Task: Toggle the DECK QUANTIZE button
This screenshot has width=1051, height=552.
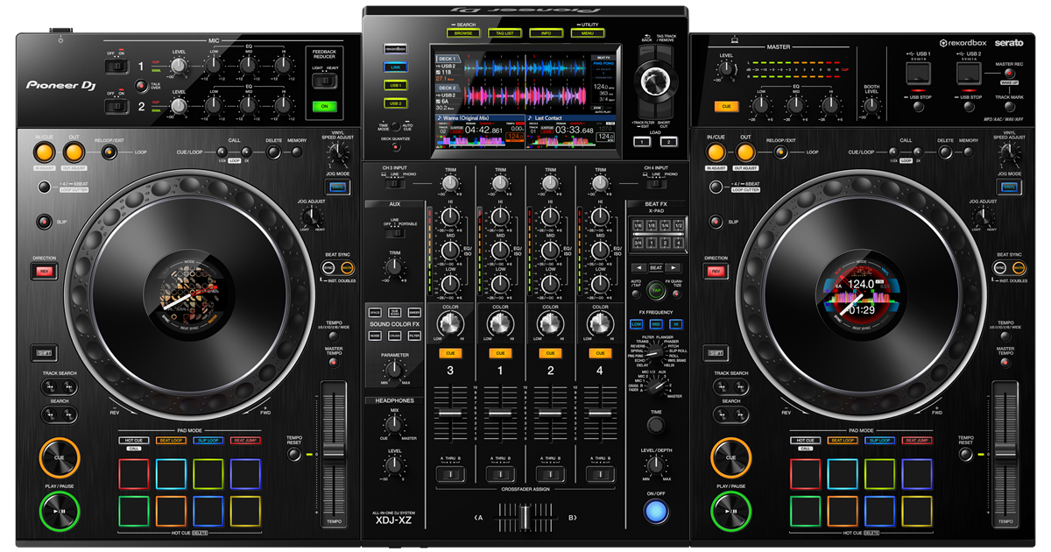Action: [x=395, y=146]
